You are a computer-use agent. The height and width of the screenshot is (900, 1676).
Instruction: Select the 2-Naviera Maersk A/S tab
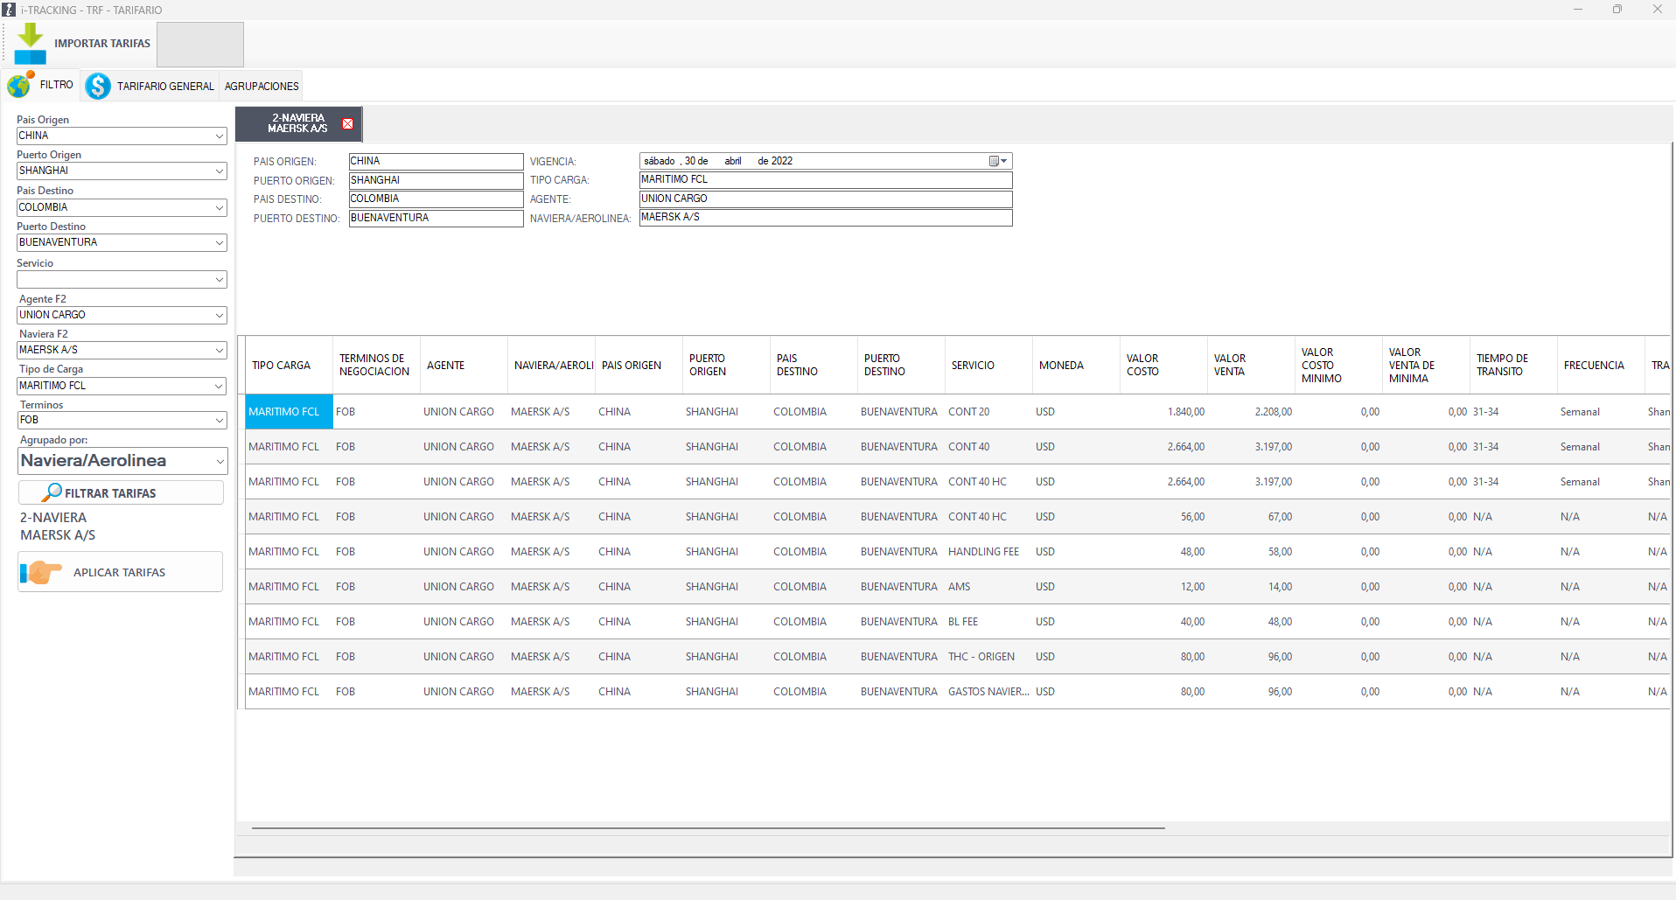(297, 123)
